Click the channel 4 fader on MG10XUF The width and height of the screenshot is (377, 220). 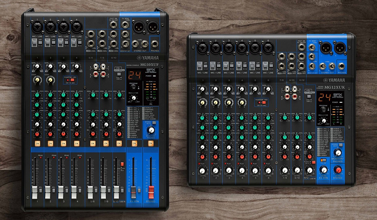coord(74,192)
